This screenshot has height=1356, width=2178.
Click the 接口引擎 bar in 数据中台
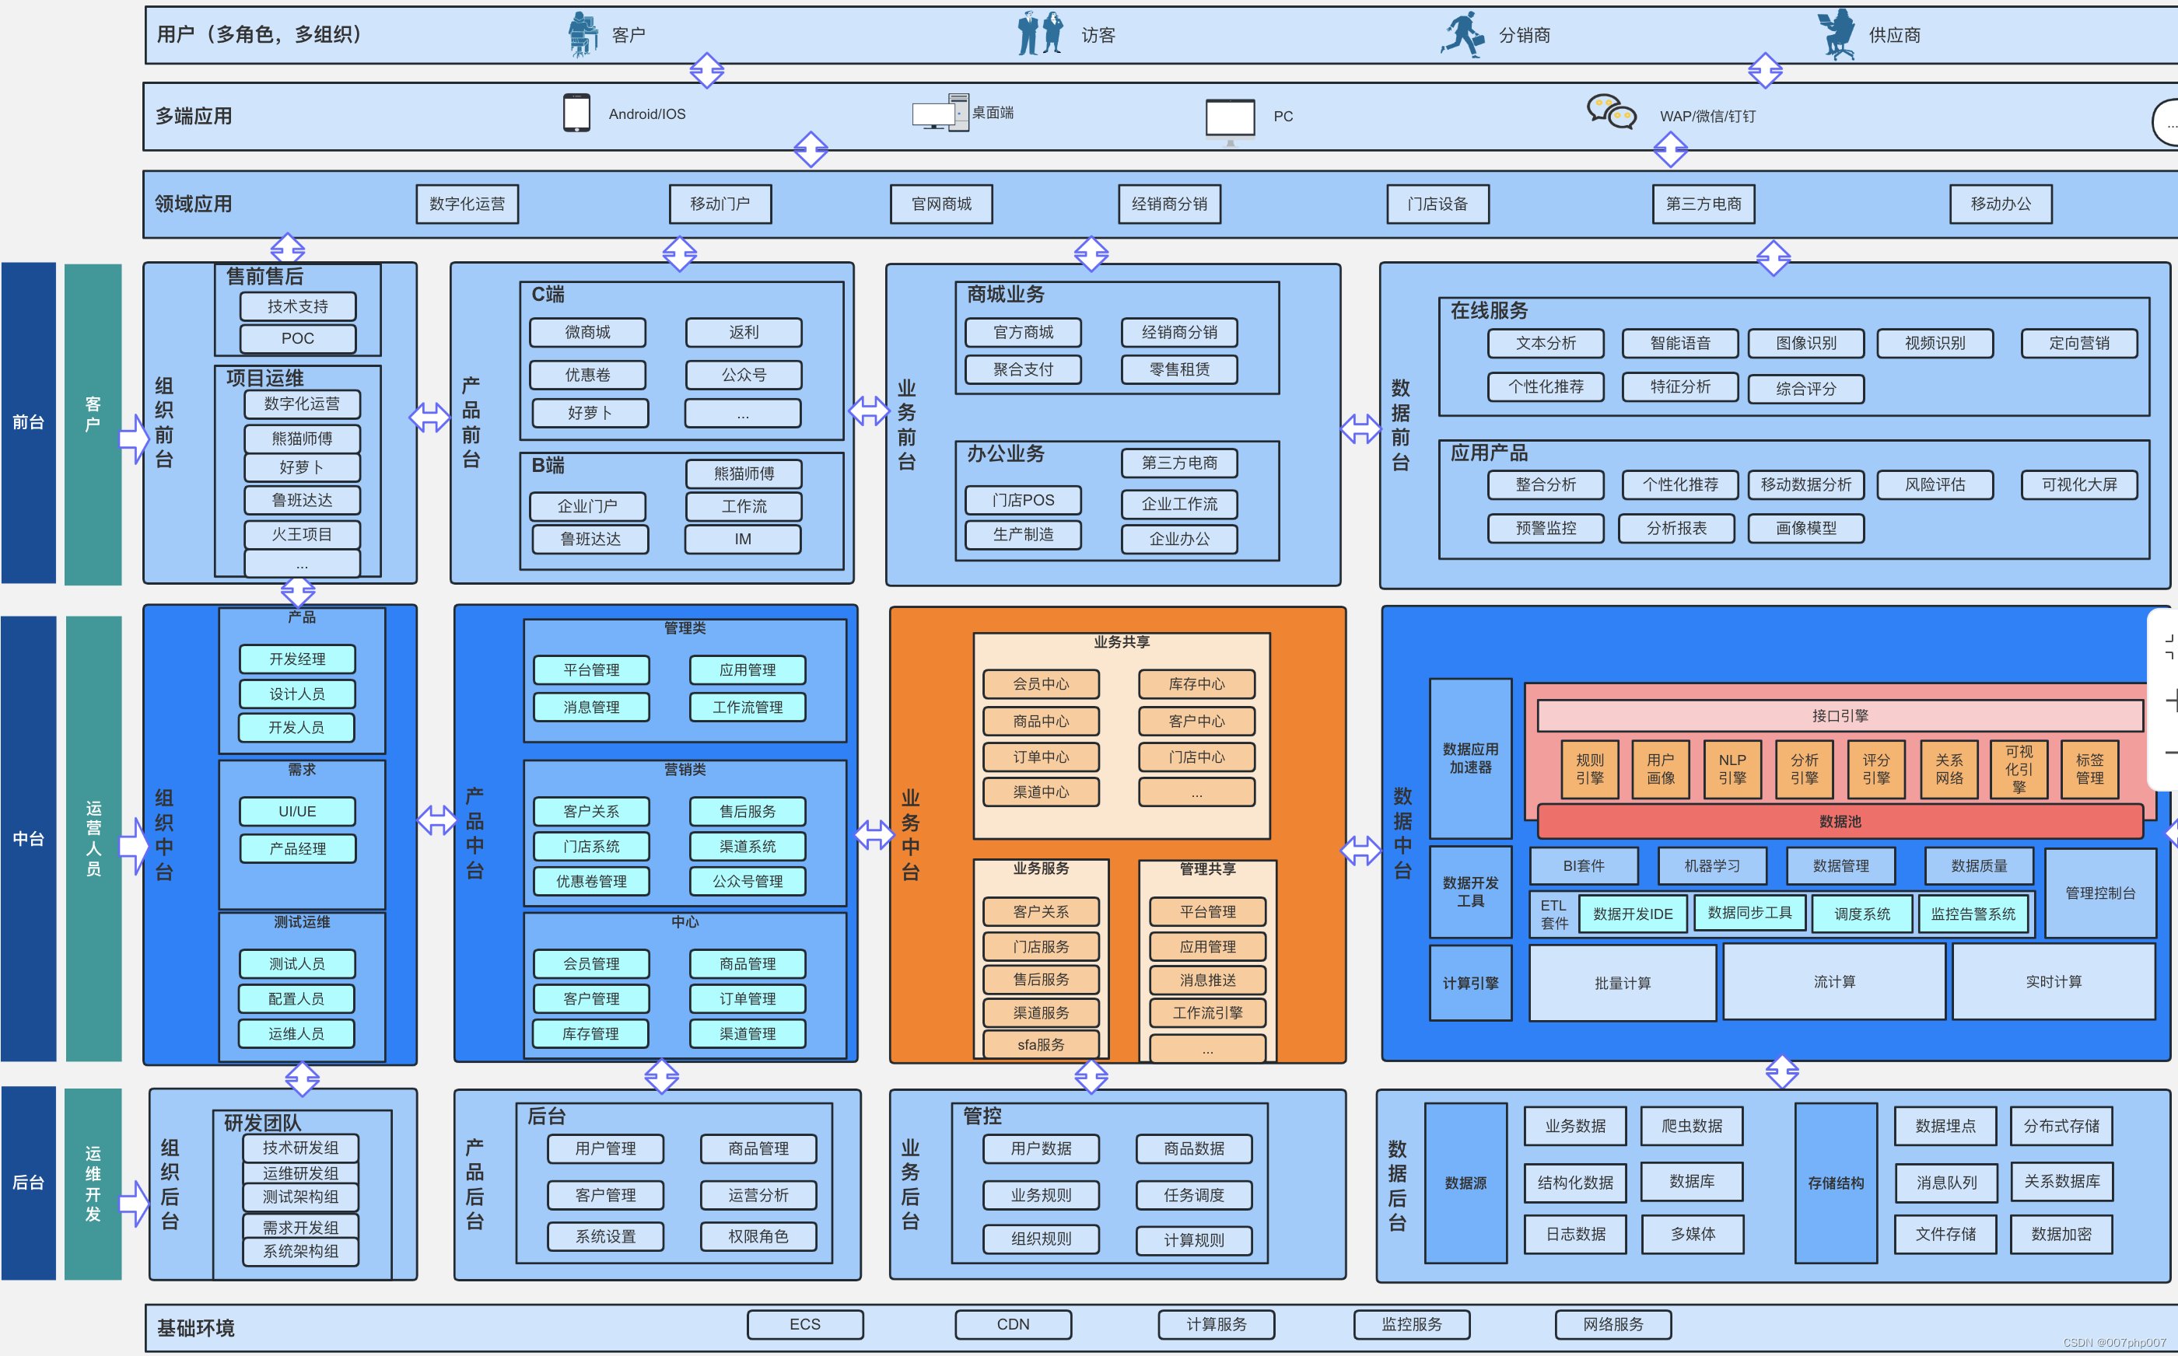click(x=1839, y=715)
